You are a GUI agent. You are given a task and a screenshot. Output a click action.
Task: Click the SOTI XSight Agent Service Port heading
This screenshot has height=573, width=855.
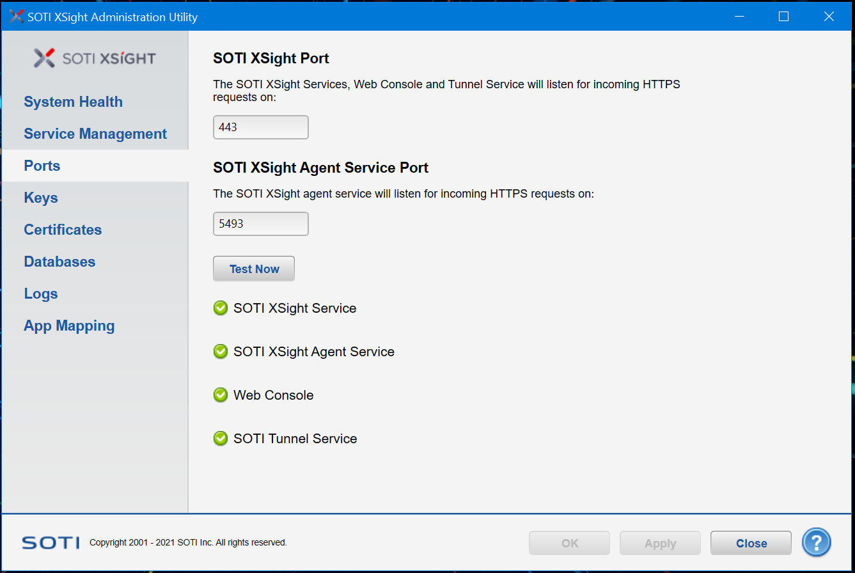coord(321,168)
